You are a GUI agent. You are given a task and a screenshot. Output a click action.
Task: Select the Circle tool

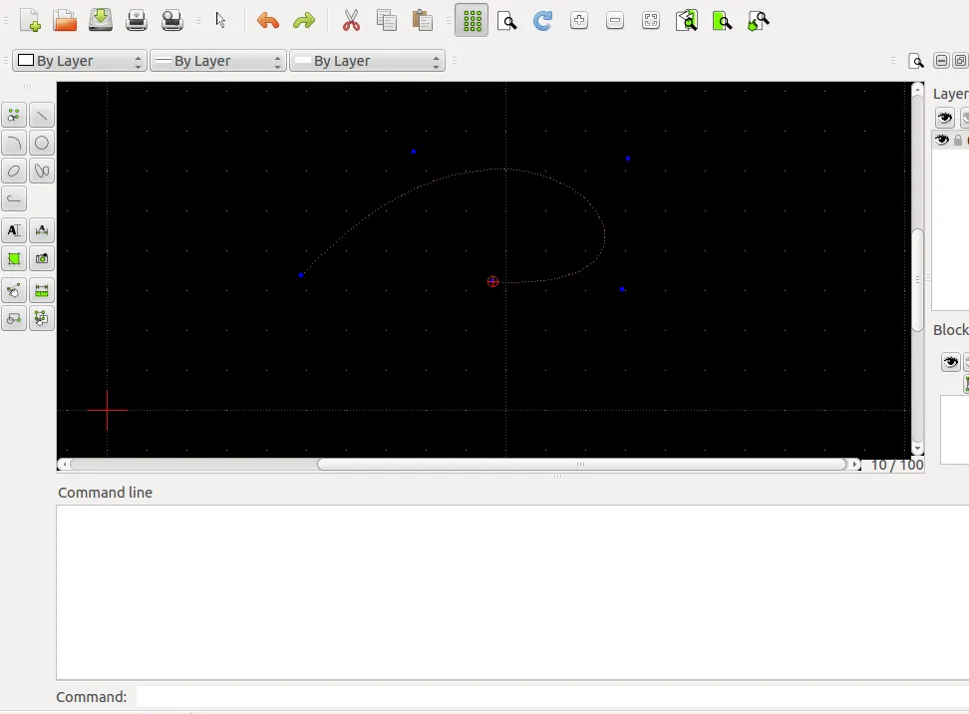(x=41, y=143)
